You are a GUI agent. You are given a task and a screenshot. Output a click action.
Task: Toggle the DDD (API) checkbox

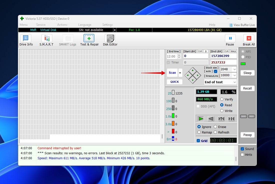[x=198, y=106]
